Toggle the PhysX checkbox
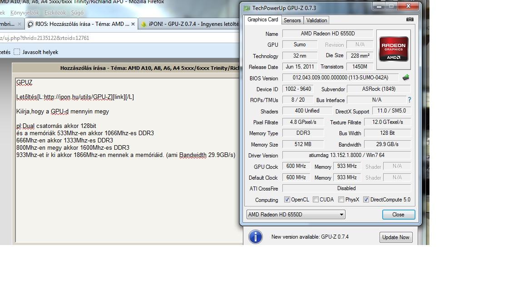Image resolution: width=523 pixels, height=294 pixels. (x=341, y=200)
